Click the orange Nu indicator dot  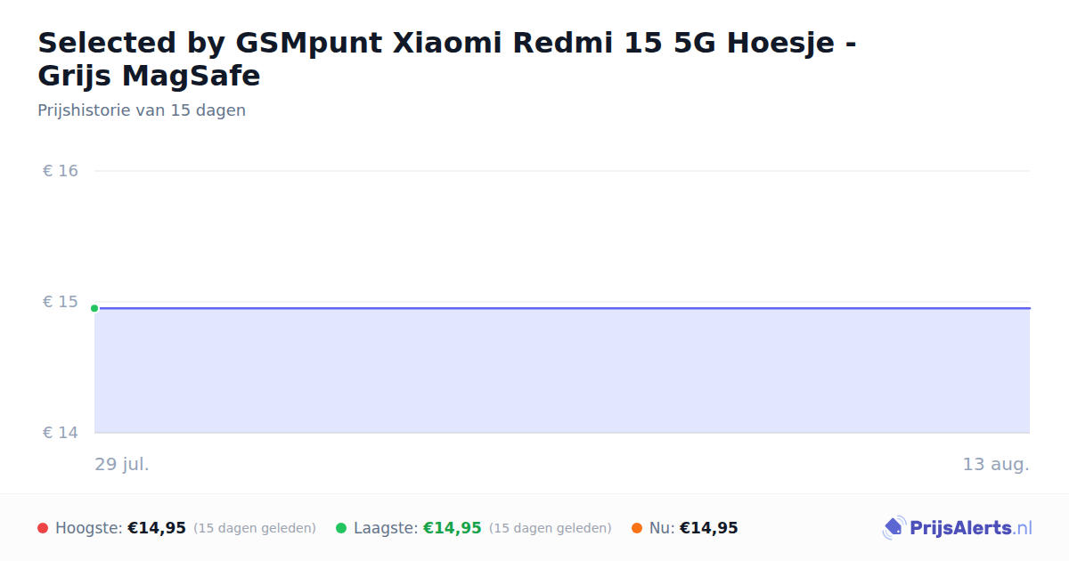pos(637,528)
